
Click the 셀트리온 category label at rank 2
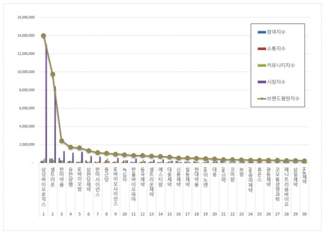click(52, 177)
